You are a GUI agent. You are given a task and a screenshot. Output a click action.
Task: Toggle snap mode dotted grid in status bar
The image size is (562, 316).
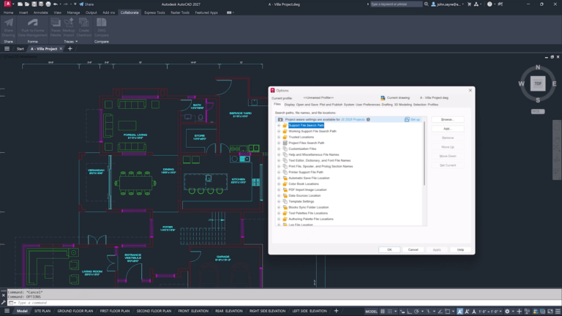pos(389,312)
